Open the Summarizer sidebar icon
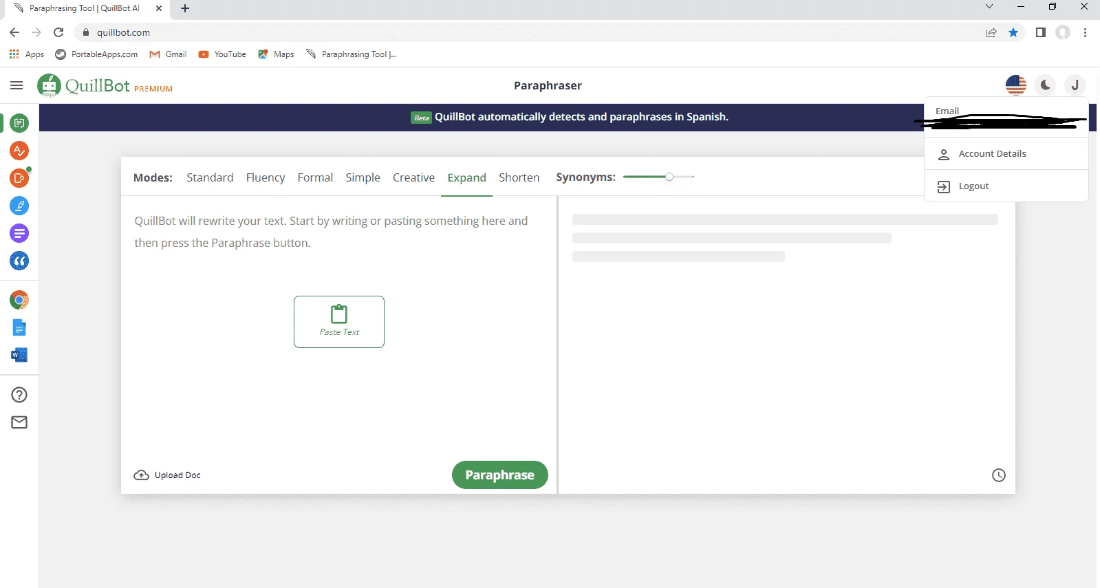Screen dimensions: 1100x588 (x=19, y=233)
